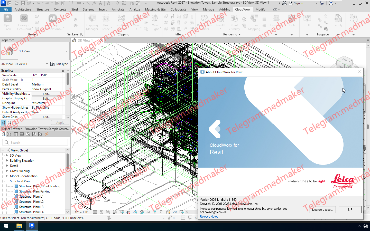Toggle shadows icon in view control bar
370x231 pixels.
click(x=115, y=212)
